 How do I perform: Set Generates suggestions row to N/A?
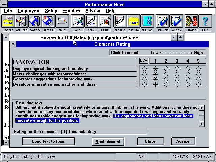click(144, 79)
